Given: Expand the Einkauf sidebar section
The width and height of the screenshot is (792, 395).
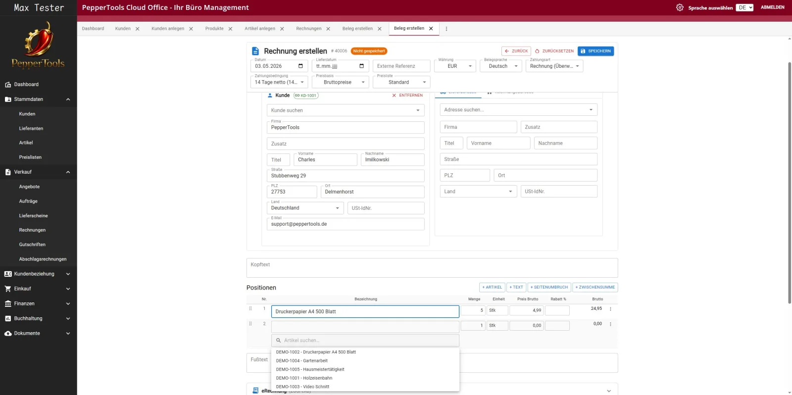Looking at the screenshot, I should pyautogui.click(x=68, y=289).
